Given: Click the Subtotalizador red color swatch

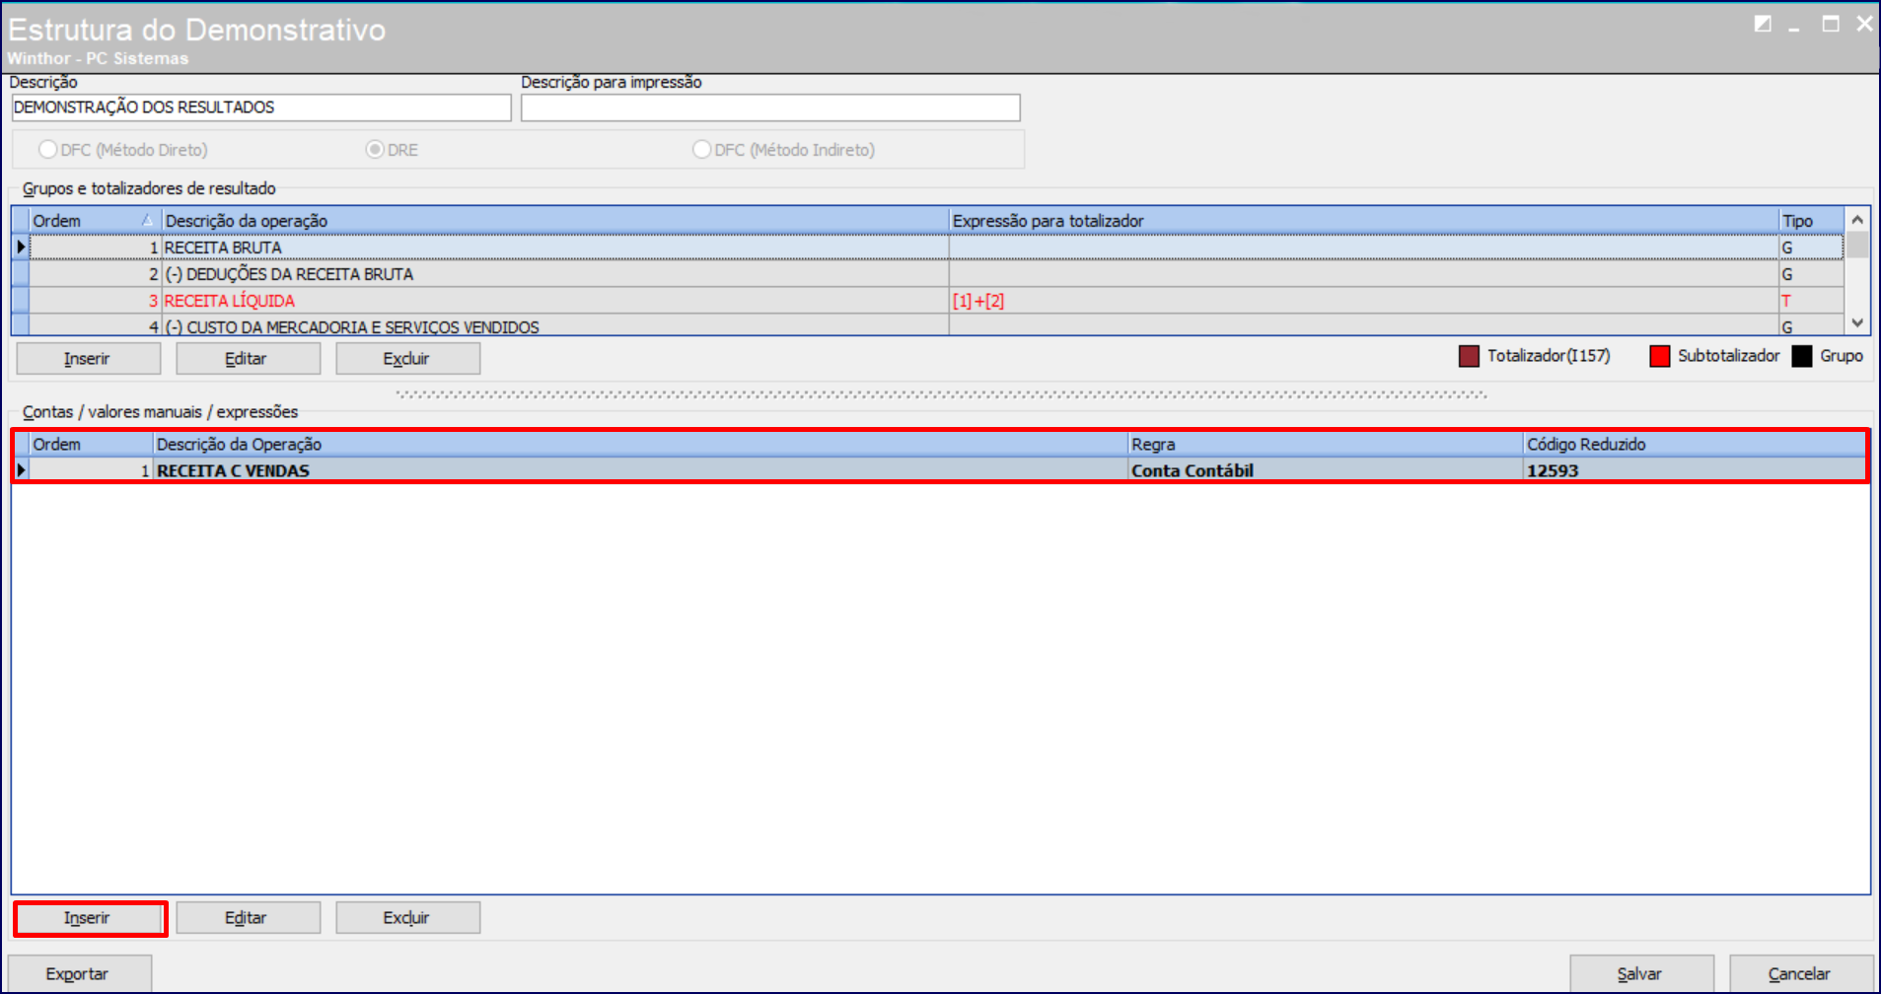Looking at the screenshot, I should pos(1659,356).
